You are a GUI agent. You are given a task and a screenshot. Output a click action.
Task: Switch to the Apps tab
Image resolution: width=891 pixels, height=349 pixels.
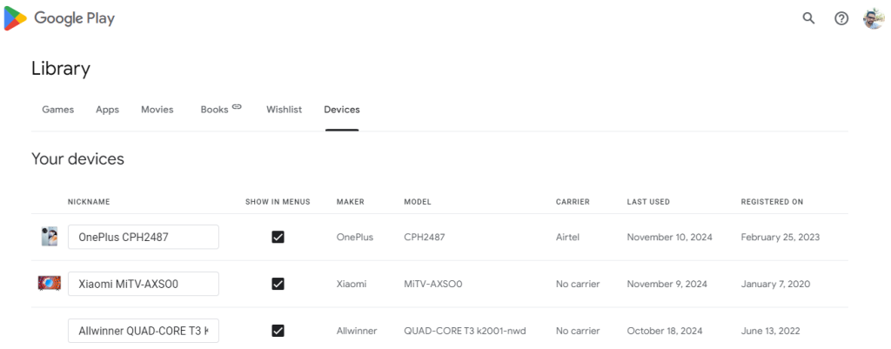[x=107, y=110]
